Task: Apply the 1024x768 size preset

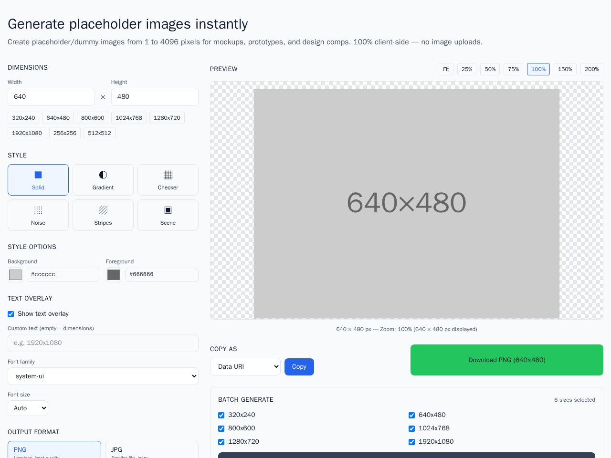Action: click(x=129, y=118)
